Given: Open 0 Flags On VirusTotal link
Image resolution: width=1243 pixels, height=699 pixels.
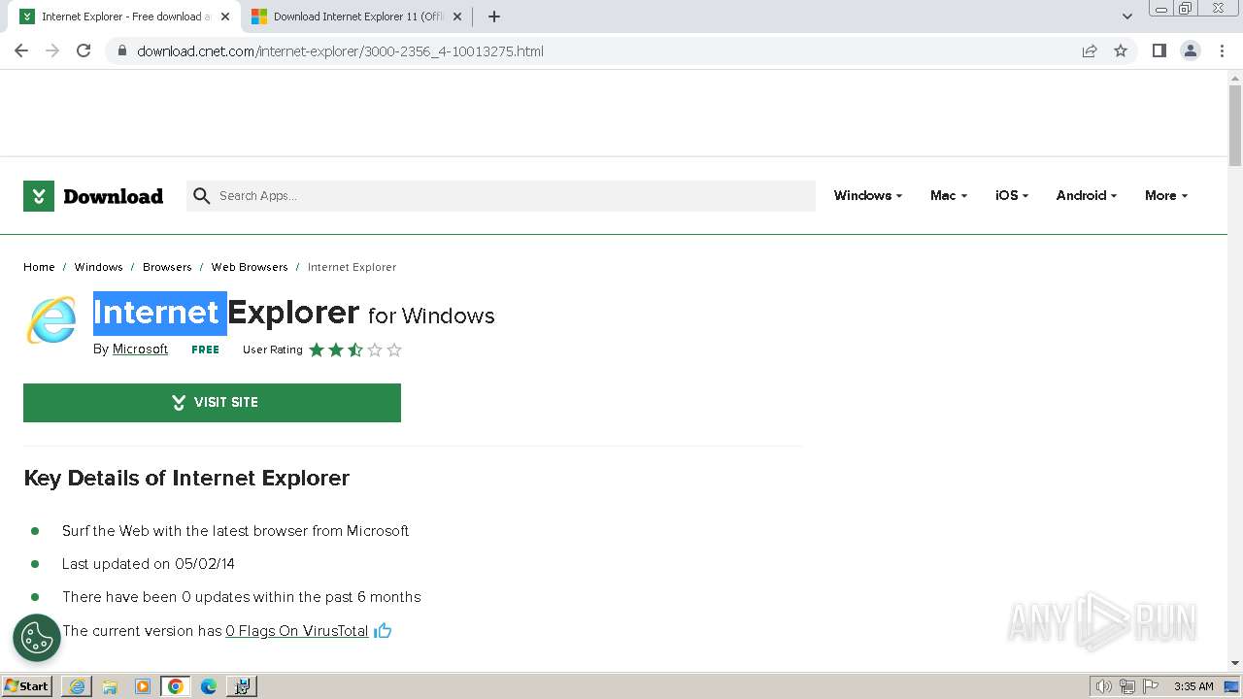Looking at the screenshot, I should pos(297,631).
